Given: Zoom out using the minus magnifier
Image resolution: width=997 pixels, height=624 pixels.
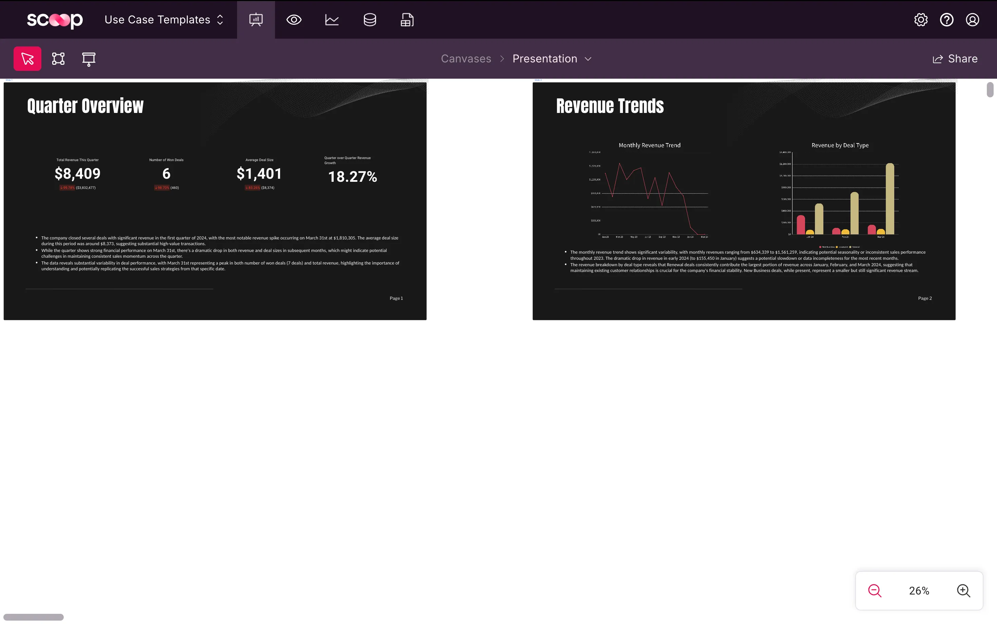Looking at the screenshot, I should 875,590.
